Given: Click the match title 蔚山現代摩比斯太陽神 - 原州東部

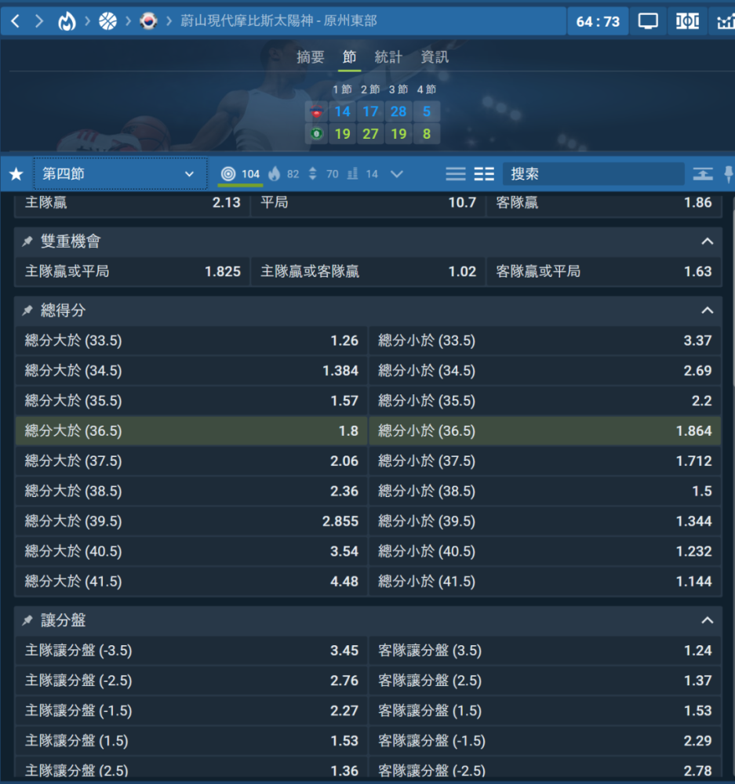Looking at the screenshot, I should click(x=278, y=21).
